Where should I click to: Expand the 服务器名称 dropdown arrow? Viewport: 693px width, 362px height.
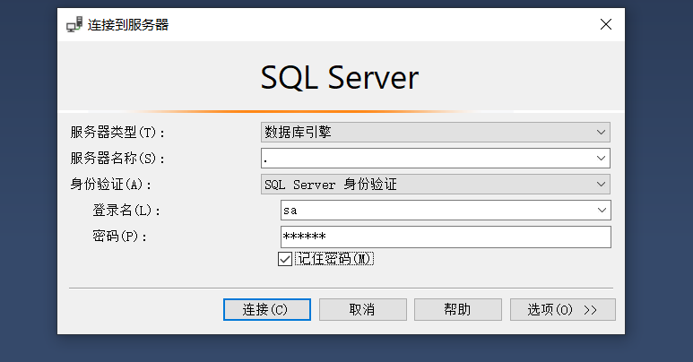click(x=601, y=159)
